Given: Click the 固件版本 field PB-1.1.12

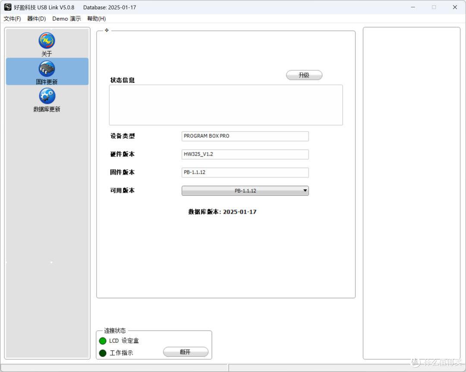Looking at the screenshot, I should [245, 172].
